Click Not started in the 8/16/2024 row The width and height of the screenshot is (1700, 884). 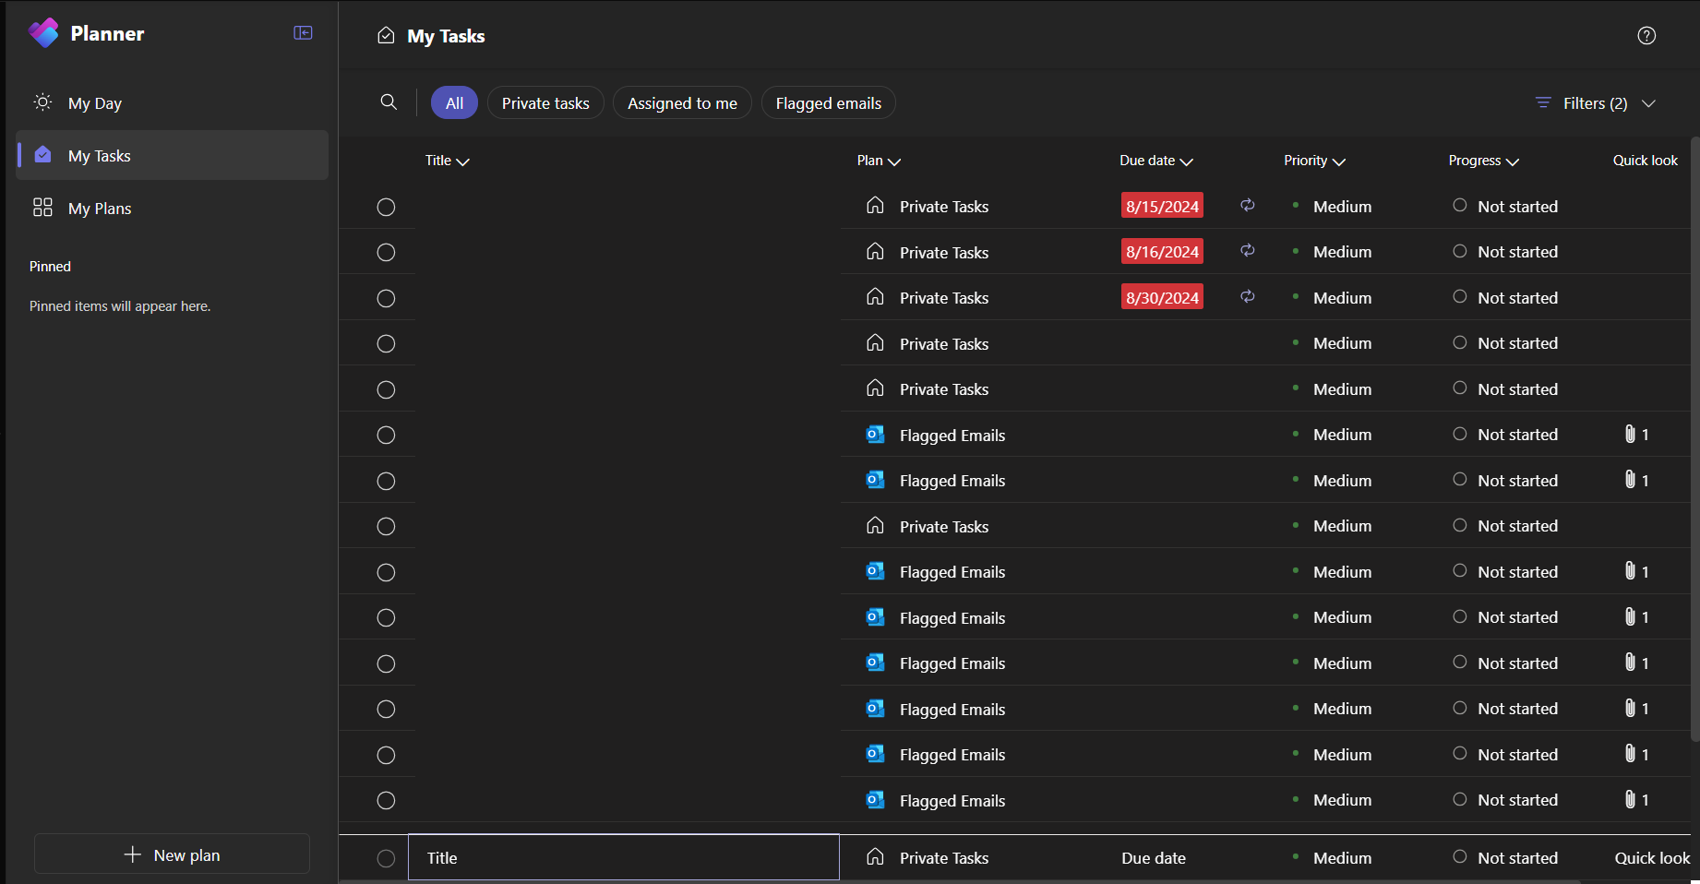(1517, 252)
